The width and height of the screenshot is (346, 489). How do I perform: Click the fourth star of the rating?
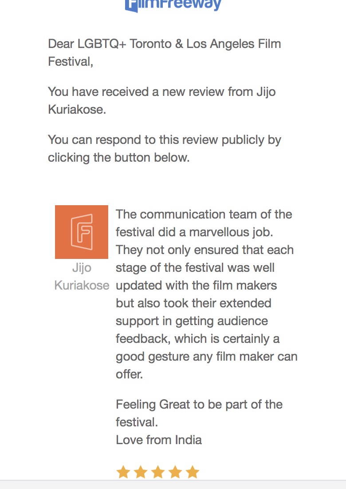[x=175, y=472]
